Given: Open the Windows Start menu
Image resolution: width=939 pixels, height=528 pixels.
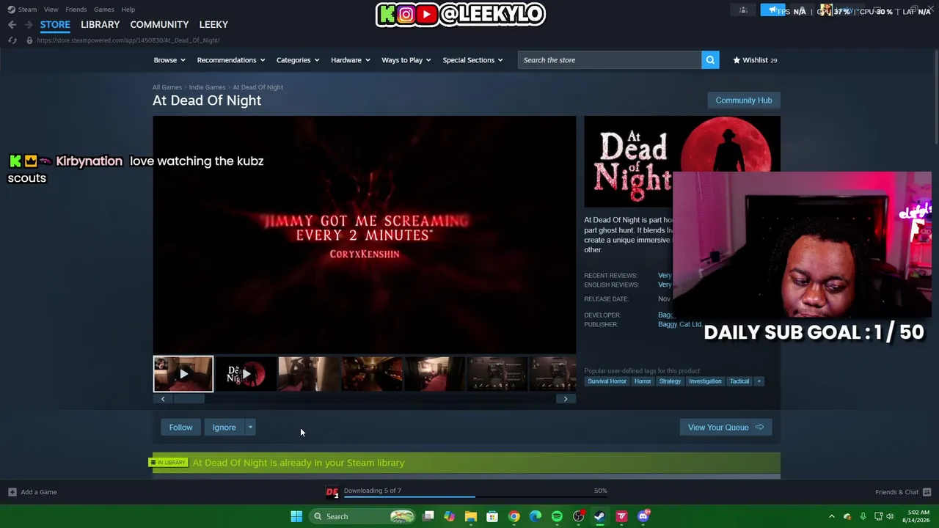Looking at the screenshot, I should pos(296,516).
